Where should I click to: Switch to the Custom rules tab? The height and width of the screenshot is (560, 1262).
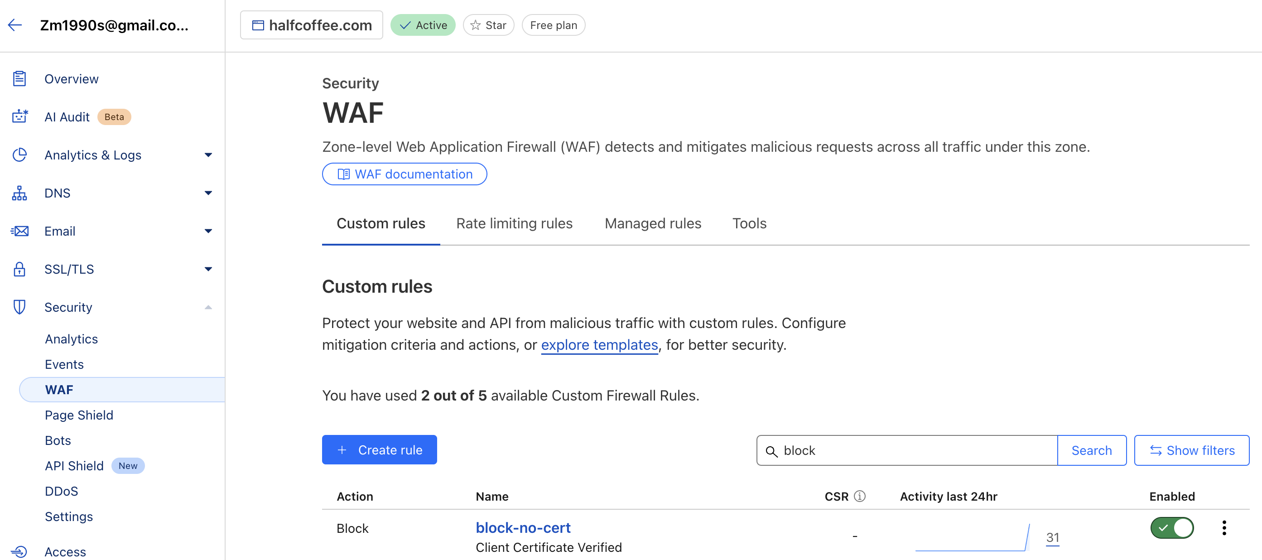[x=381, y=223]
